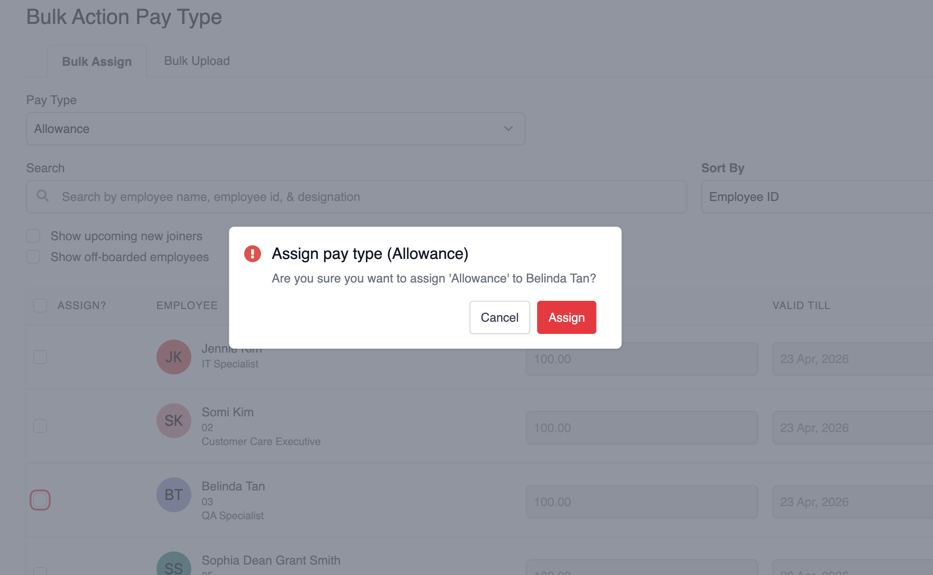Confirm with the red Assign button
This screenshot has width=933, height=575.
click(x=566, y=317)
